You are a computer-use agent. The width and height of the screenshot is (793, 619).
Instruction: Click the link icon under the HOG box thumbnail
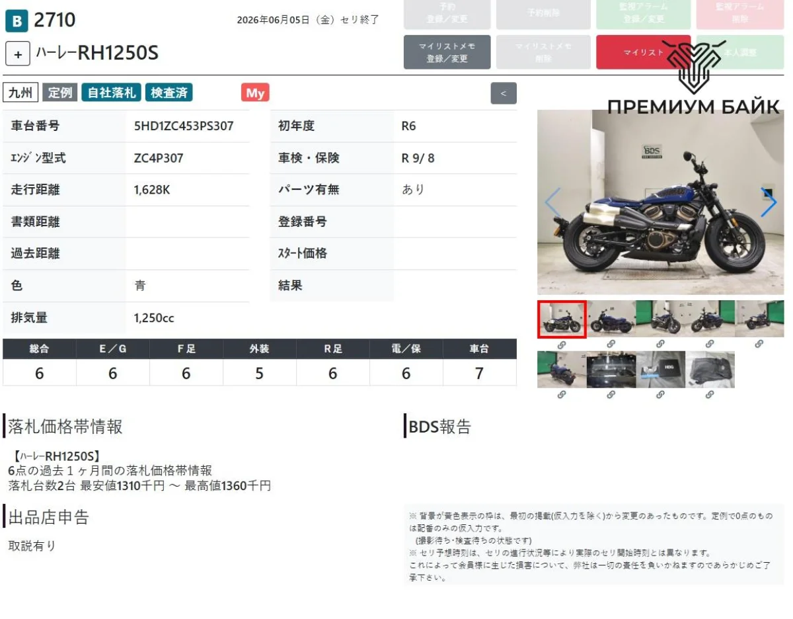[661, 395]
